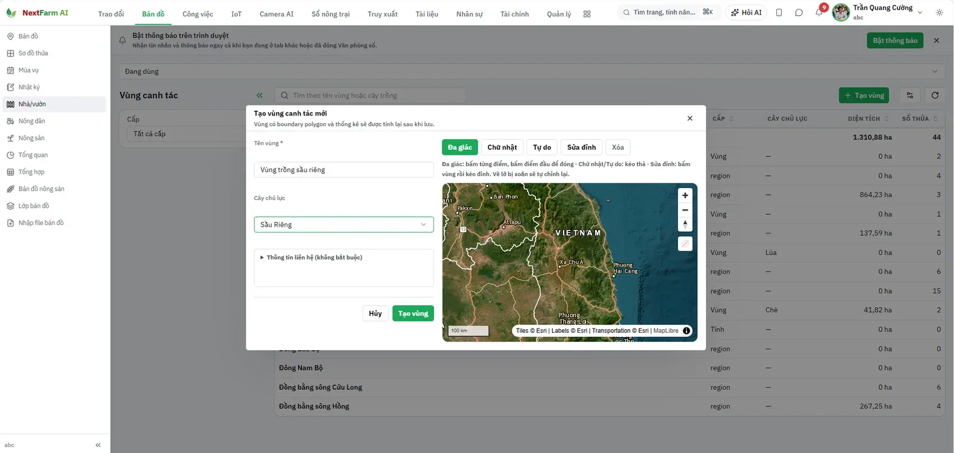
Task: Open the Cây chủ lực Sầu Riêng dropdown
Action: 343,224
